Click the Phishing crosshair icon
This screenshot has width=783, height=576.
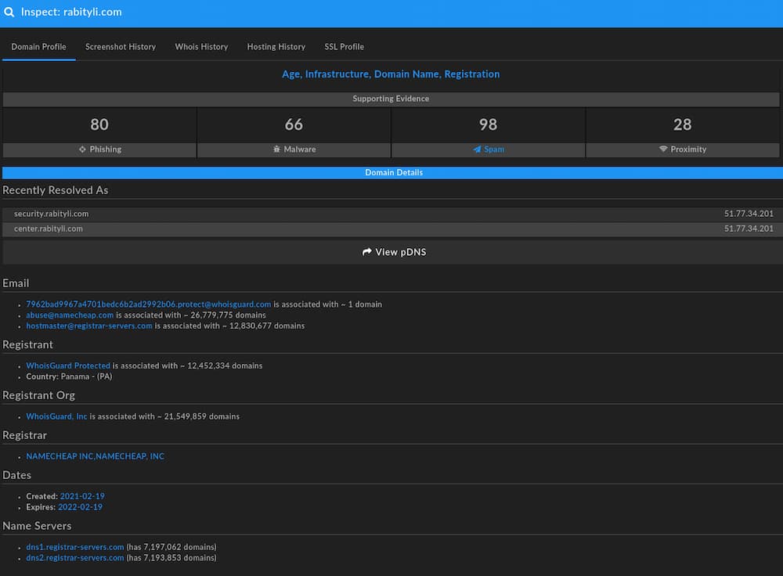coord(82,149)
